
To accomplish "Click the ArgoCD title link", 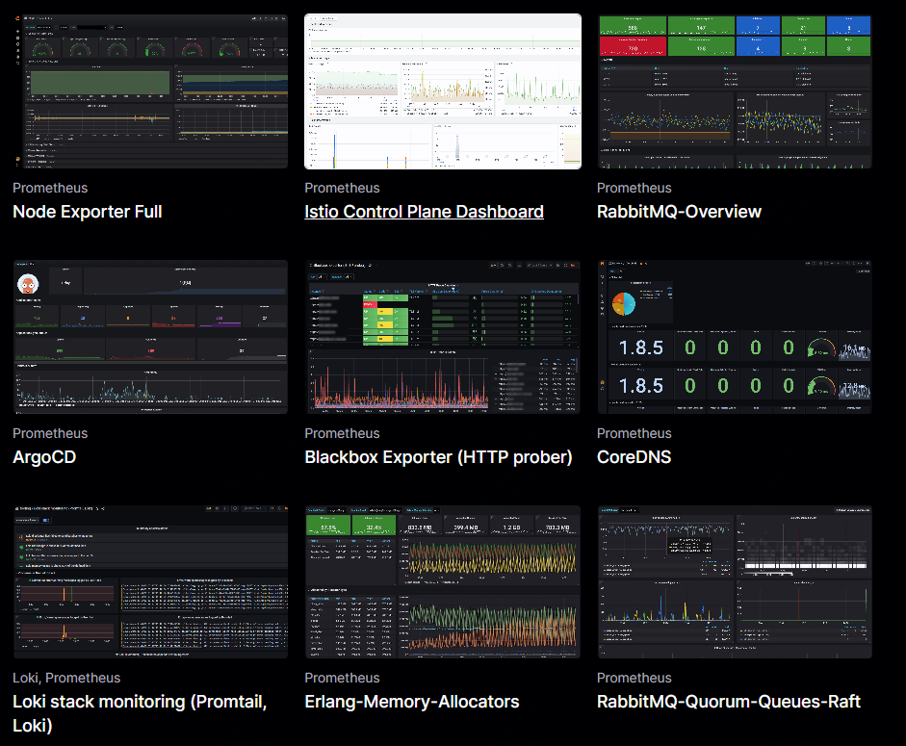I will [44, 457].
